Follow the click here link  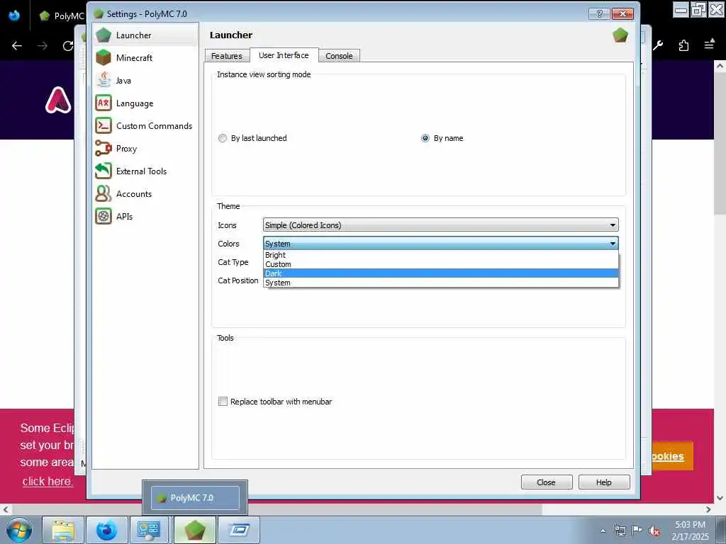click(48, 481)
